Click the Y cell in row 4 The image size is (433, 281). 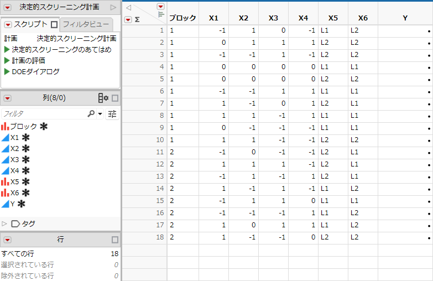point(405,66)
